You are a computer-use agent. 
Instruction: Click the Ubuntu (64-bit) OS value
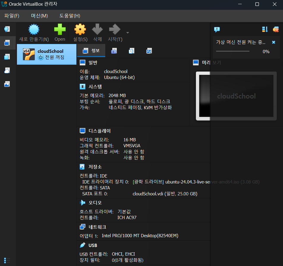click(x=119, y=77)
